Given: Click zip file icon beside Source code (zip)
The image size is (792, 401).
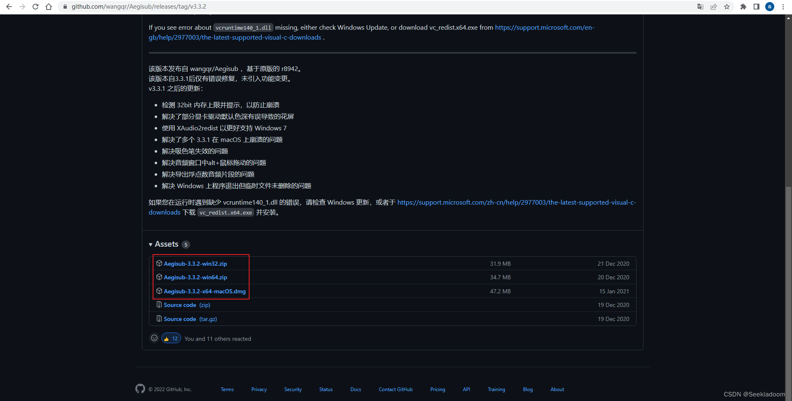Looking at the screenshot, I should pyautogui.click(x=159, y=305).
